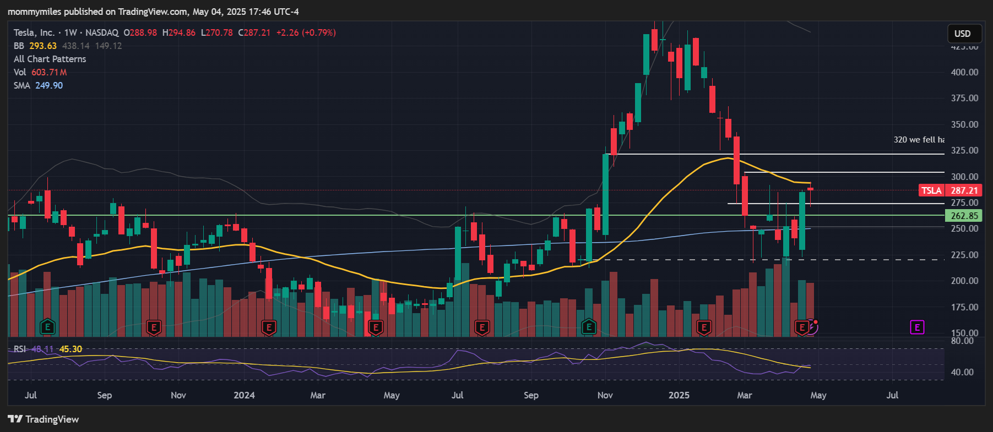
Task: Click the 2024 label on time axis
Action: click(244, 395)
